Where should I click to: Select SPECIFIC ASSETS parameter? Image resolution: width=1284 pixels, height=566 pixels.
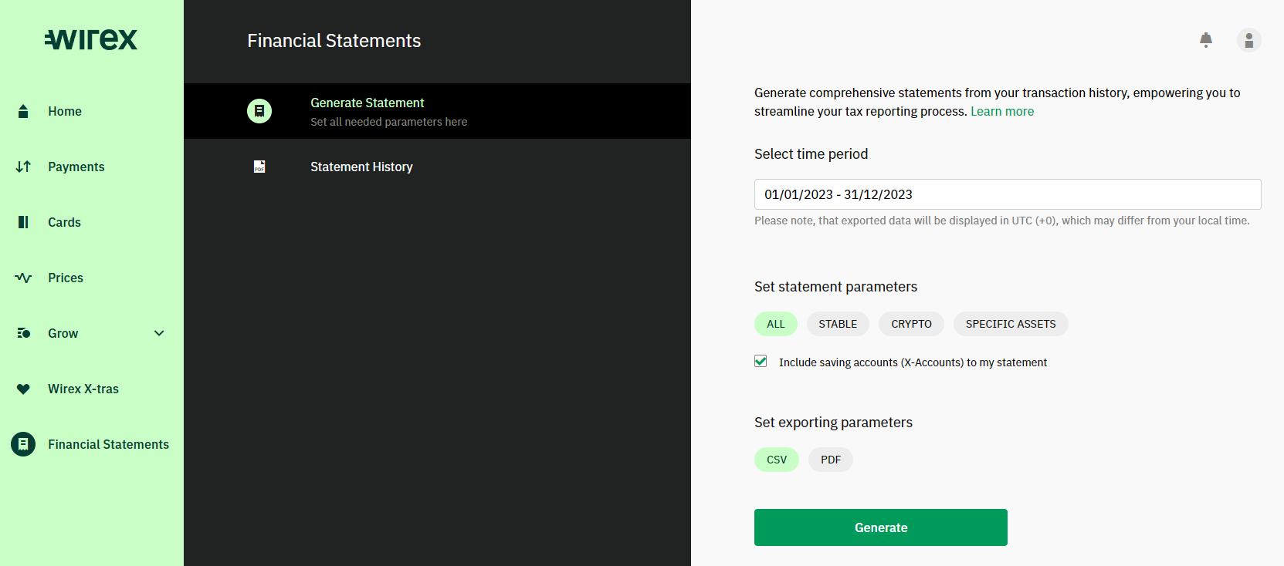pyautogui.click(x=1011, y=324)
